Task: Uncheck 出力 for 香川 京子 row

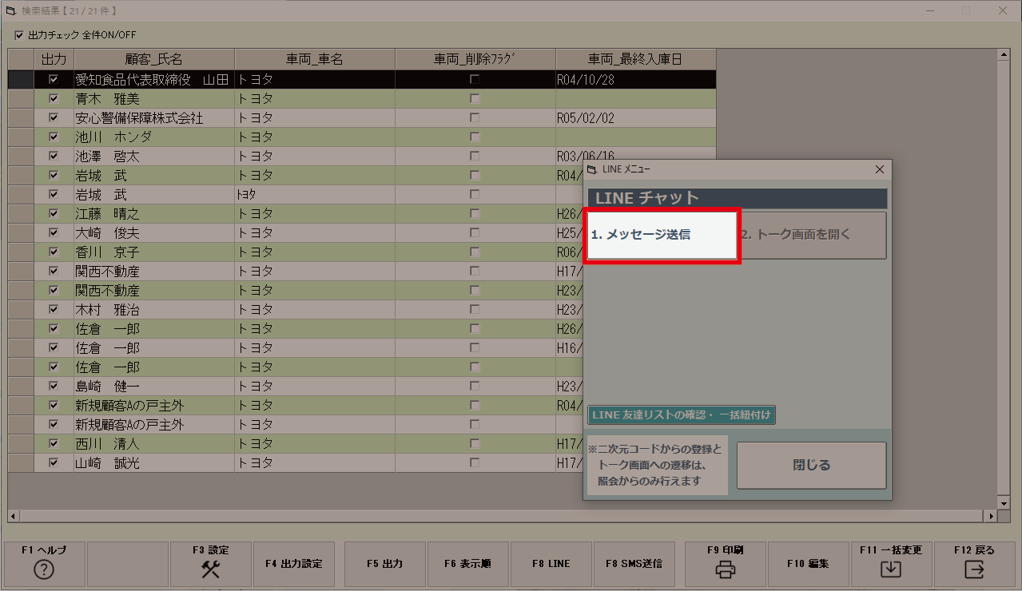Action: click(x=54, y=252)
